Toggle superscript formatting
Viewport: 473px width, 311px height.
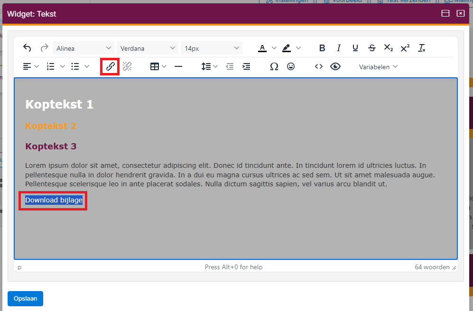click(x=405, y=48)
